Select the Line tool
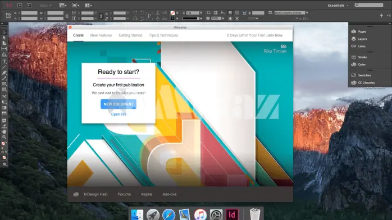 (4, 67)
